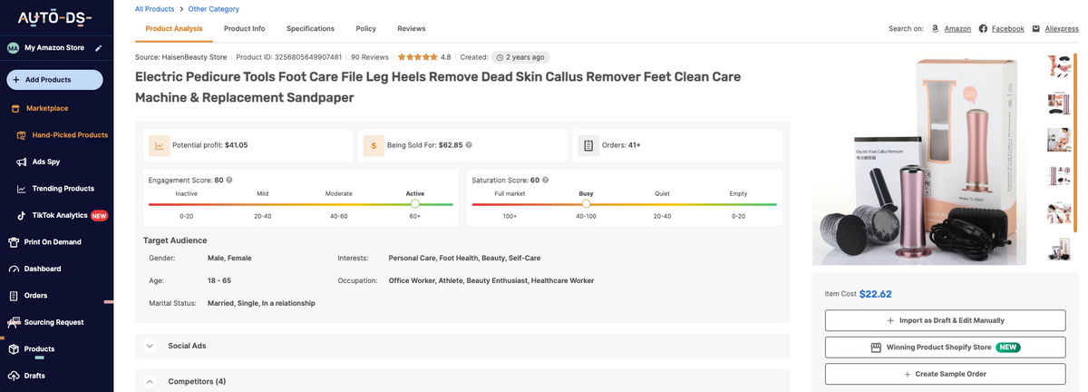Switch to the Product Info tab
The height and width of the screenshot is (392, 1088).
click(x=245, y=28)
